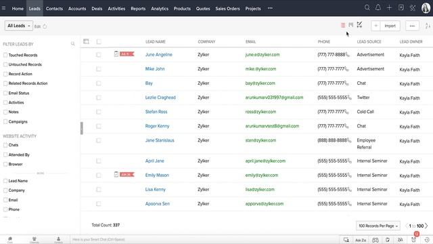433x244 pixels.
Task: Tick the Touched Records filter
Action: 5,55
